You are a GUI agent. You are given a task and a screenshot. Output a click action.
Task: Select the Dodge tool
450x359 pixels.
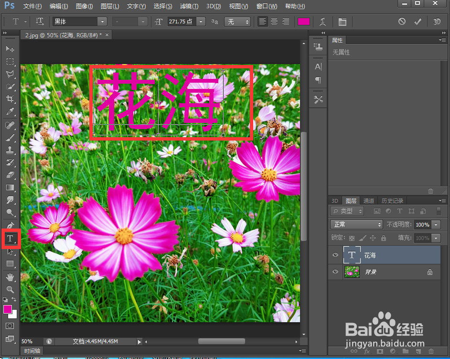(10, 212)
